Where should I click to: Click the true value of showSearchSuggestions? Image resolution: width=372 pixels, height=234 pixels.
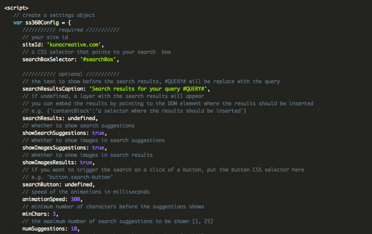[x=98, y=133]
